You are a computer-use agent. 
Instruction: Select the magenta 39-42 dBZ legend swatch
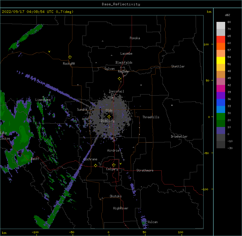click(x=221, y=88)
